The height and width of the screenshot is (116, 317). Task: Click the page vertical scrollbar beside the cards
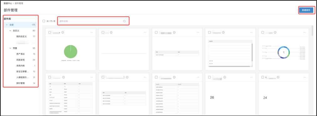click(x=313, y=30)
